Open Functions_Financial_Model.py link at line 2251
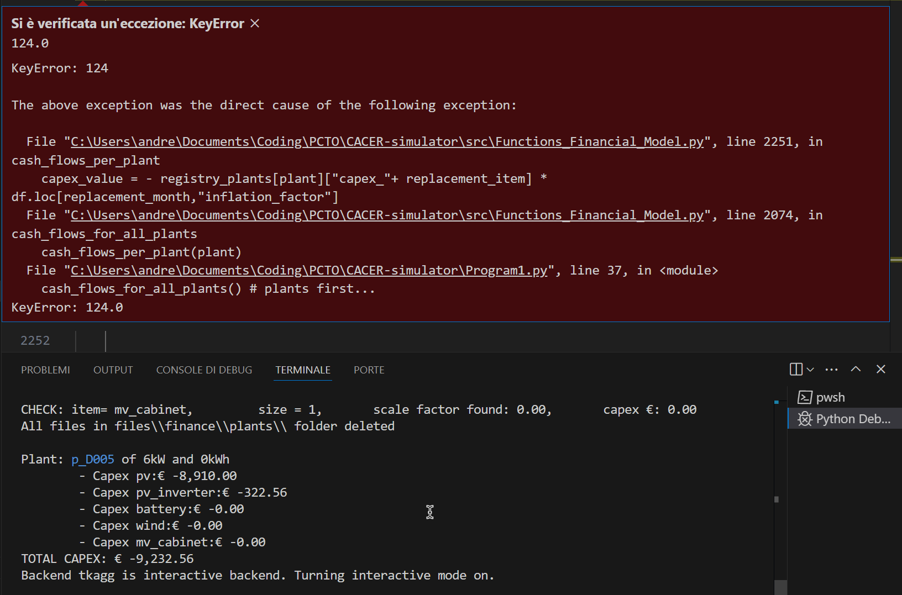The width and height of the screenshot is (902, 595). (x=387, y=142)
